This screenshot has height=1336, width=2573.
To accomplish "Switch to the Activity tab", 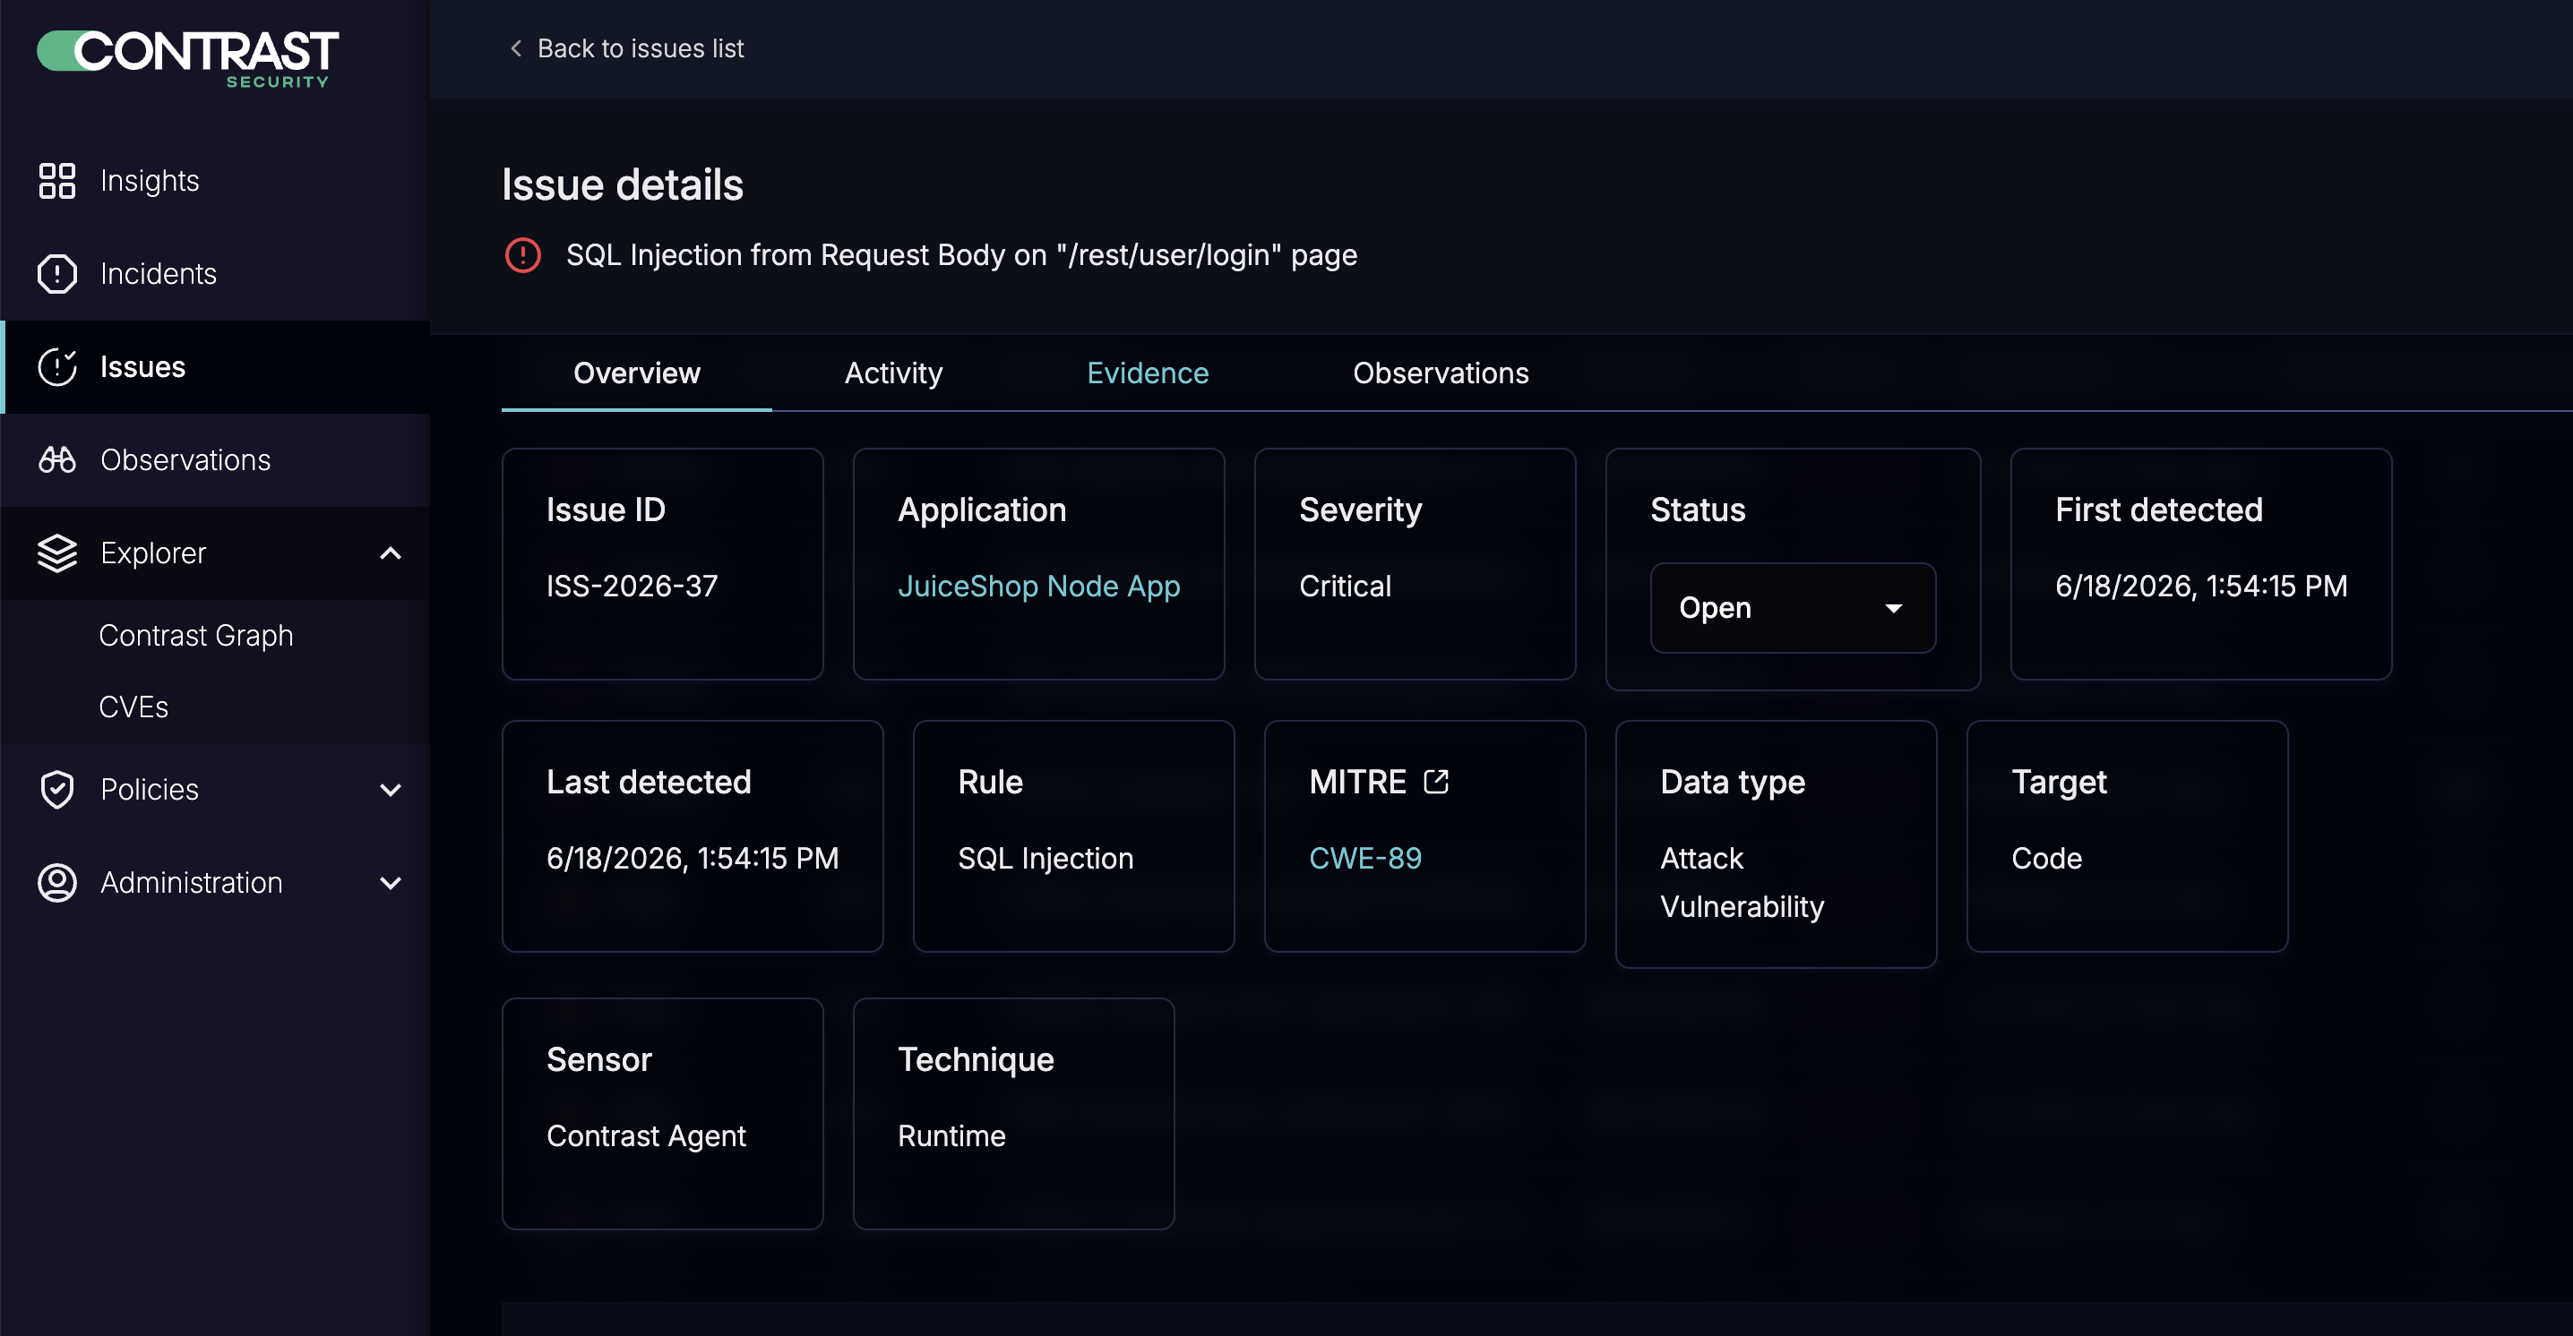I will click(893, 373).
